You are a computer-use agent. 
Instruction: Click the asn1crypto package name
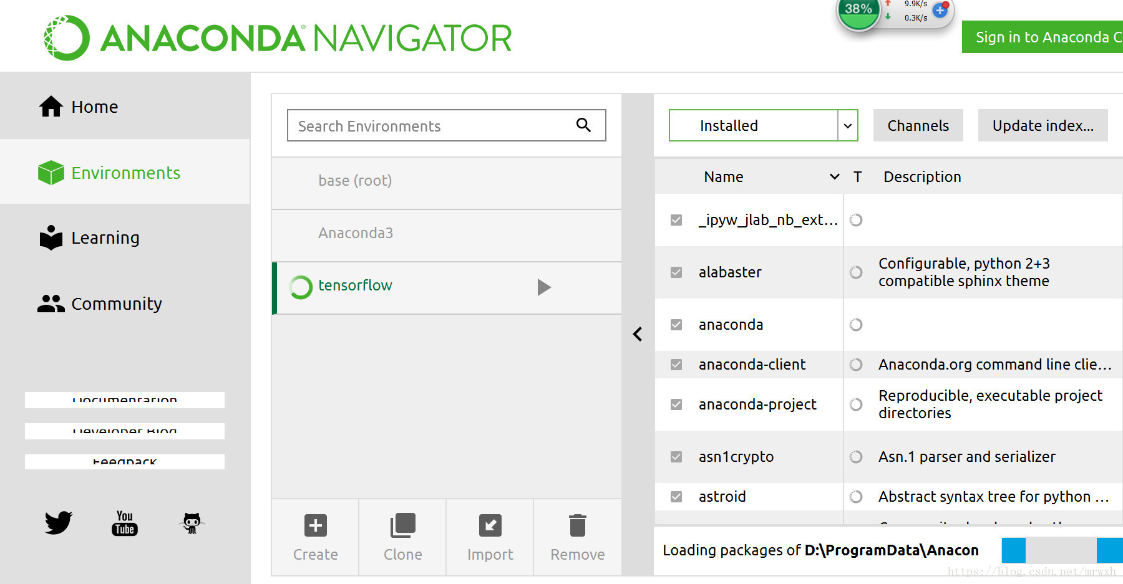click(x=736, y=457)
